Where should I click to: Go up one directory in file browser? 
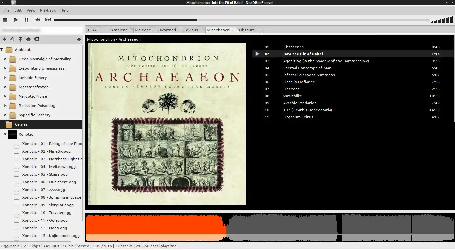4,39
